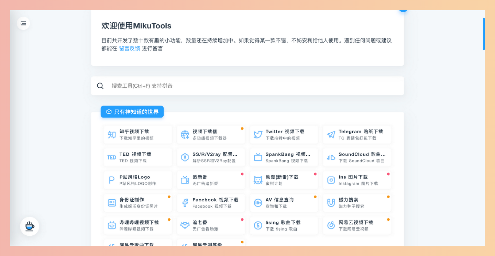Open the 知乎视频下载 tool
The image size is (495, 256).
tap(138, 134)
